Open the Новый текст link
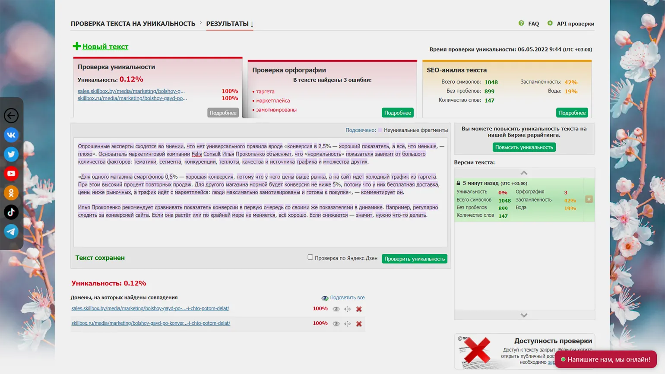665x374 pixels. pos(105,47)
